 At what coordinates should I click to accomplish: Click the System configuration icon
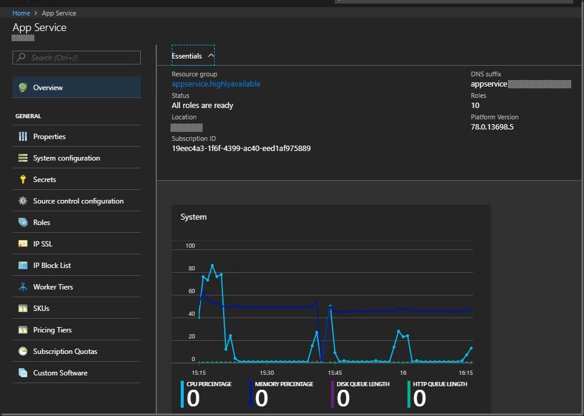pyautogui.click(x=23, y=158)
